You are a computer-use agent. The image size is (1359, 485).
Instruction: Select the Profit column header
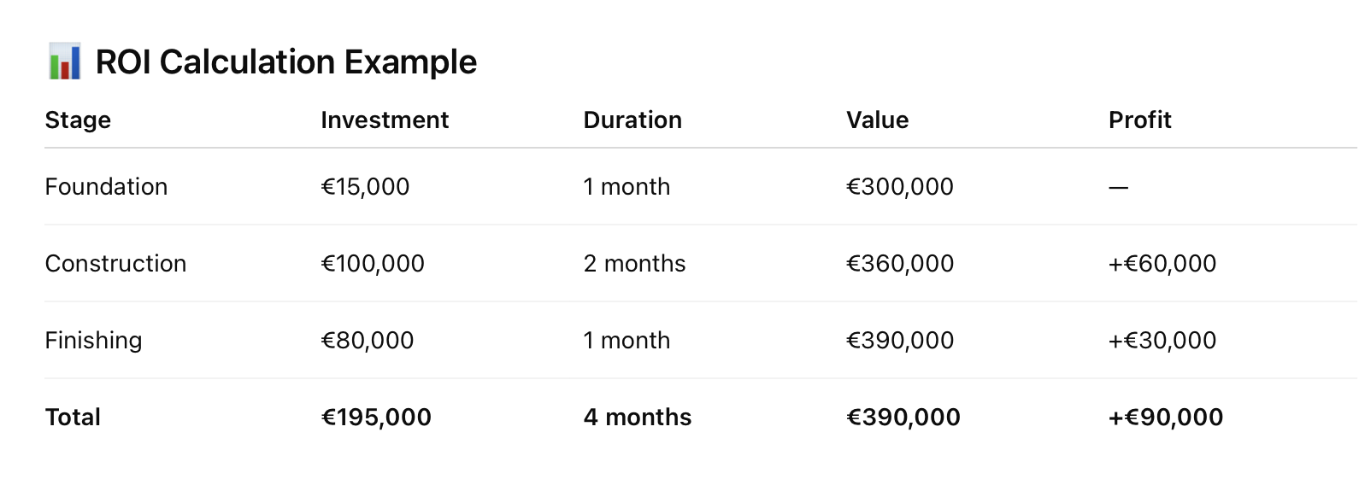pos(1139,120)
